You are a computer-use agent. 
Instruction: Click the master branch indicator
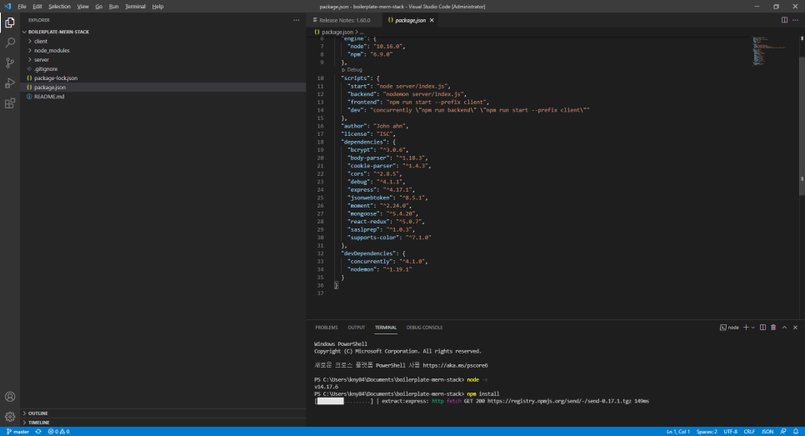point(17,432)
